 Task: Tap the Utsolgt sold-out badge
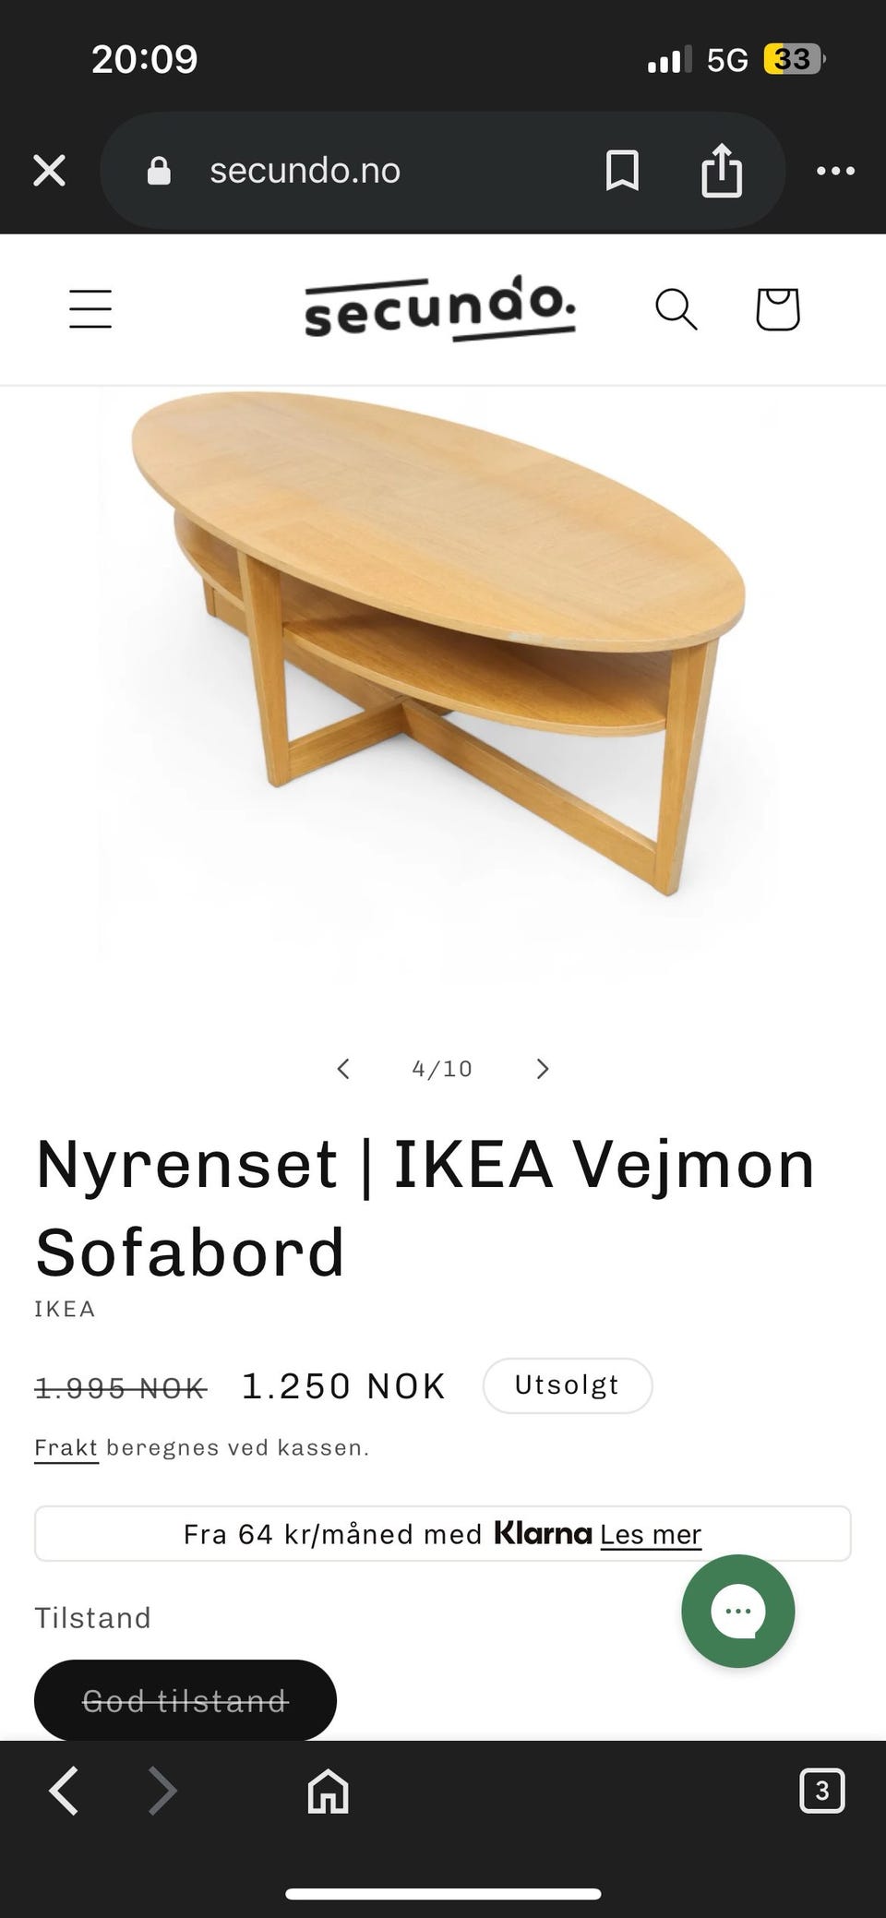pyautogui.click(x=568, y=1385)
